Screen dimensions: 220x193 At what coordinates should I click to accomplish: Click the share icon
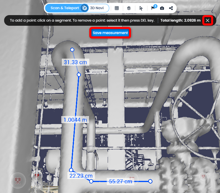[x=171, y=8]
